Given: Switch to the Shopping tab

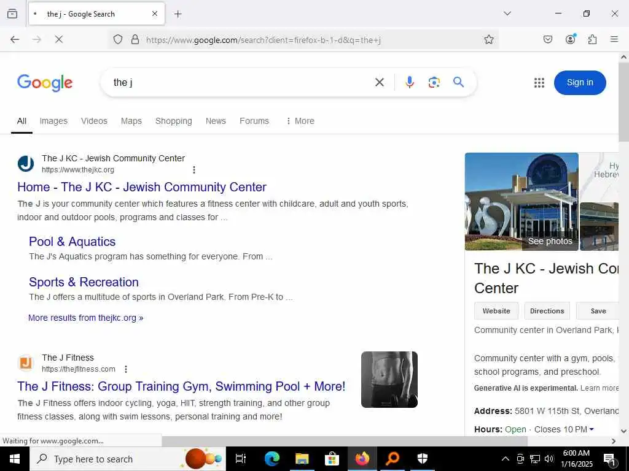Looking at the screenshot, I should [x=174, y=121].
